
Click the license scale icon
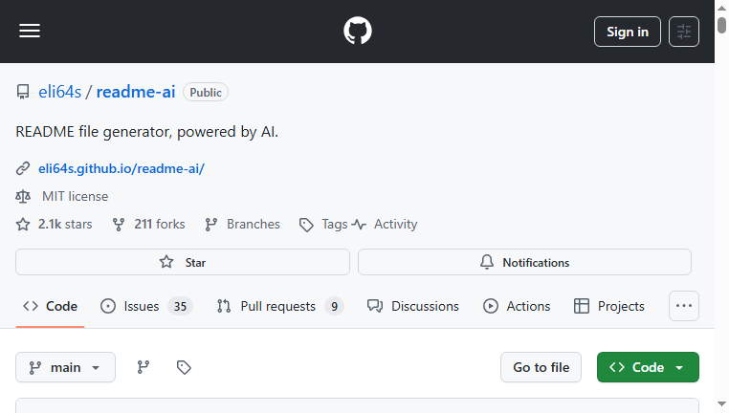click(23, 197)
